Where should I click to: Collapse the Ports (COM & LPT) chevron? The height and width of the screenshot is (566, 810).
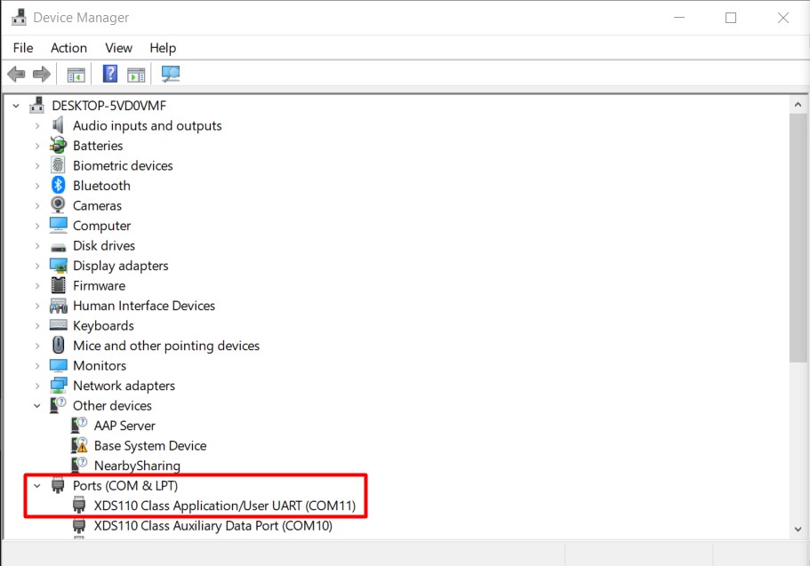37,486
